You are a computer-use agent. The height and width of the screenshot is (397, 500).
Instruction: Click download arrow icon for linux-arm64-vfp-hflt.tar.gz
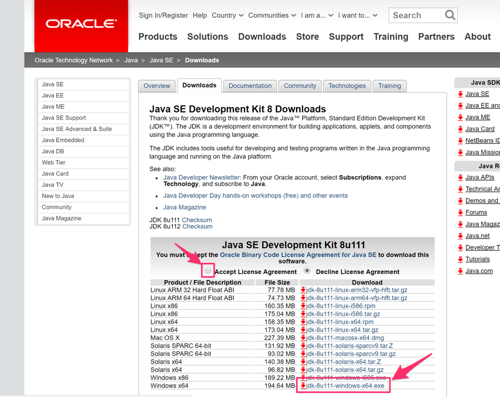(303, 298)
